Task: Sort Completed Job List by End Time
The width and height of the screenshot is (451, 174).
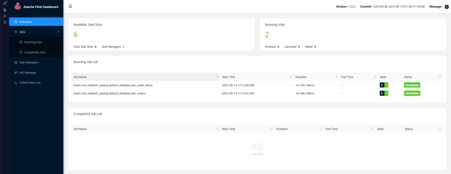Action: 373,129
